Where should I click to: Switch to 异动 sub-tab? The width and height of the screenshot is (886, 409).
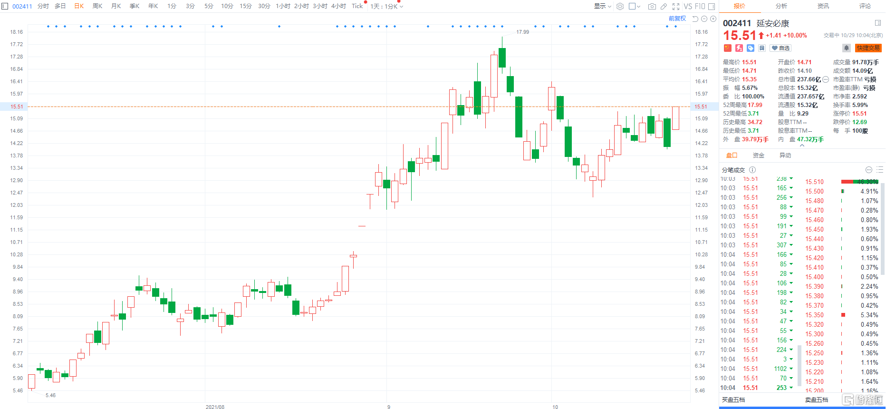(785, 156)
